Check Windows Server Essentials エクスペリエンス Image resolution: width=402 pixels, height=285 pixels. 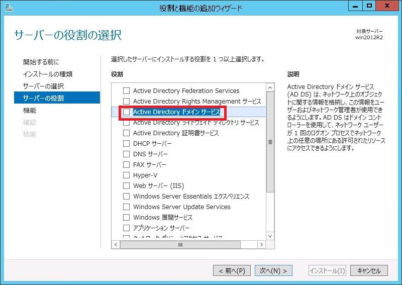(127, 196)
